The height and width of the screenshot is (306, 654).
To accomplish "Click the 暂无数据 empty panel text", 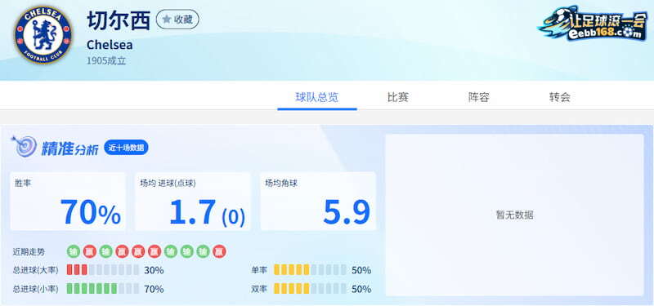I will [x=515, y=215].
